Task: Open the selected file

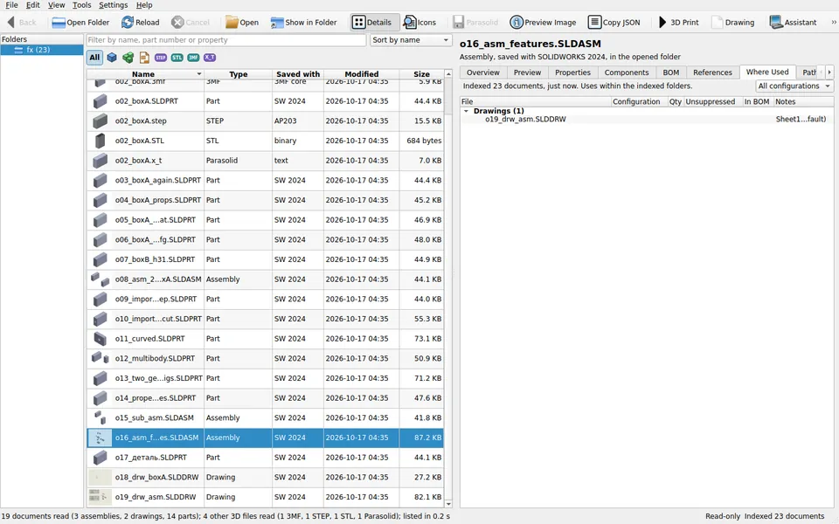Action: pyautogui.click(x=242, y=23)
